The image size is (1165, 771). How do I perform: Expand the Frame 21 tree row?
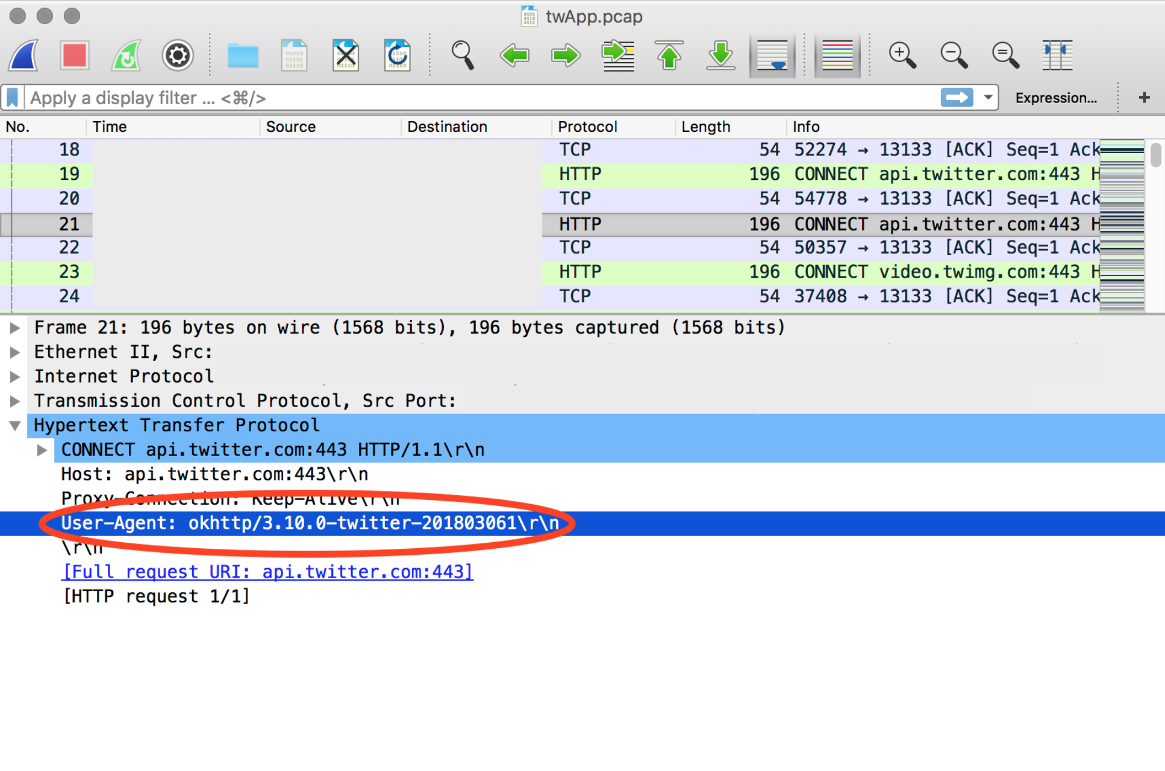(x=15, y=328)
